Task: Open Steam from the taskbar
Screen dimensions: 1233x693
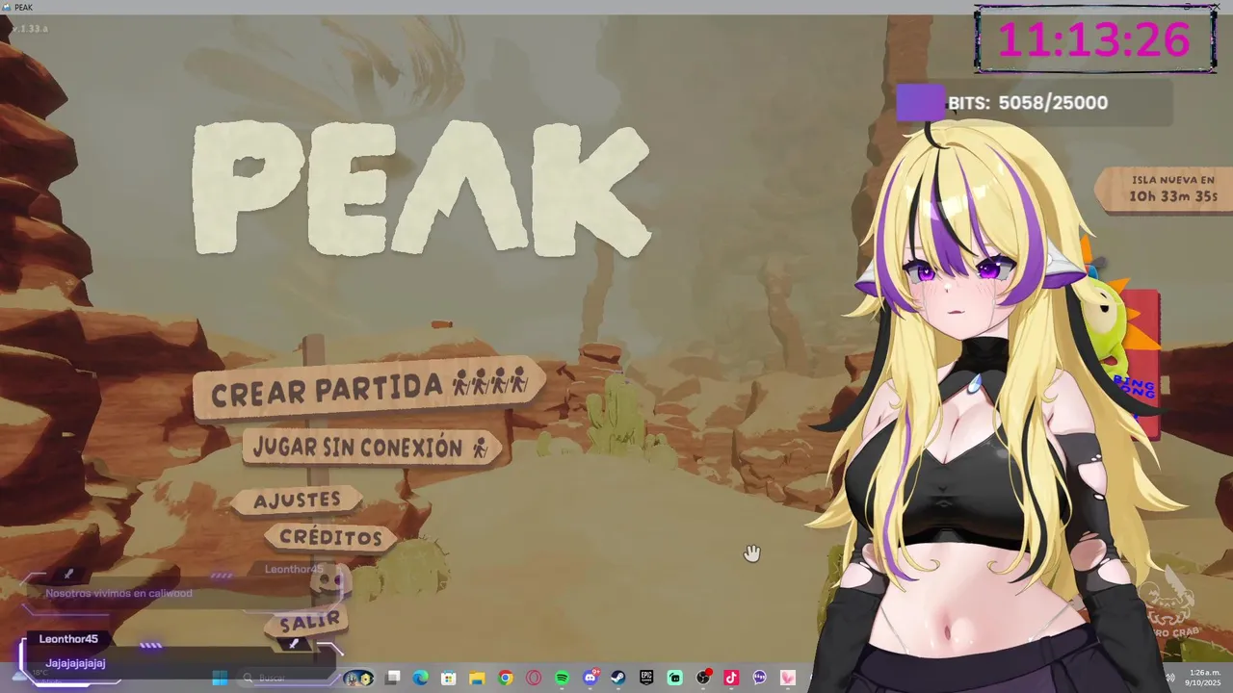Action: coord(618,678)
